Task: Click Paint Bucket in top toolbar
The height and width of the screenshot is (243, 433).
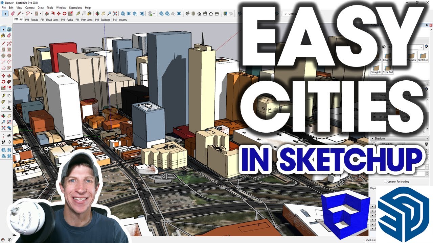Action: coord(90,13)
